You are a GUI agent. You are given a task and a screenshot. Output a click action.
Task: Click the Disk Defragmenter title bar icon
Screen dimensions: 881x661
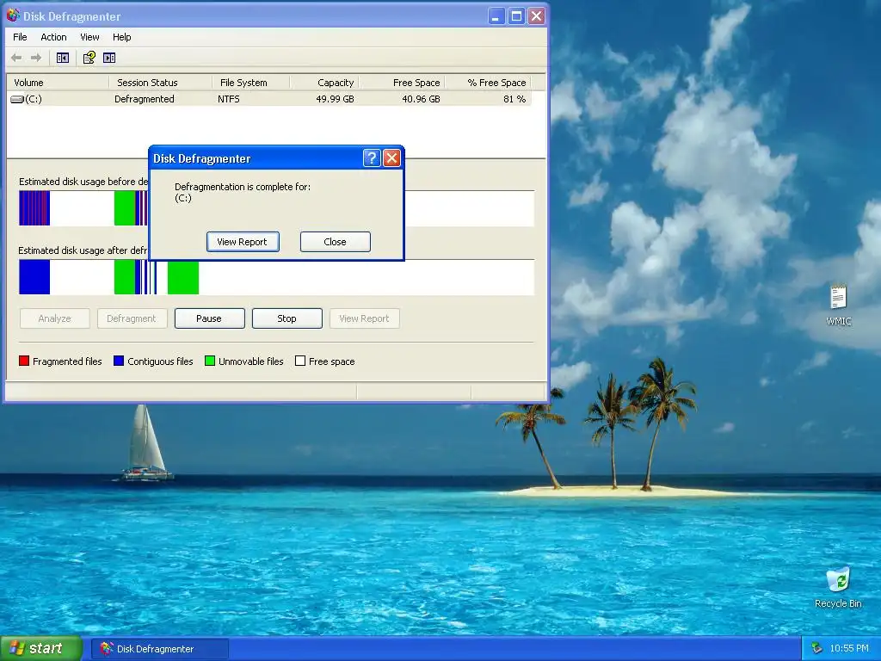coord(13,15)
